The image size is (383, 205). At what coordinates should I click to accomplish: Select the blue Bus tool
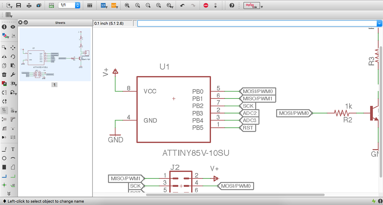tap(4, 176)
